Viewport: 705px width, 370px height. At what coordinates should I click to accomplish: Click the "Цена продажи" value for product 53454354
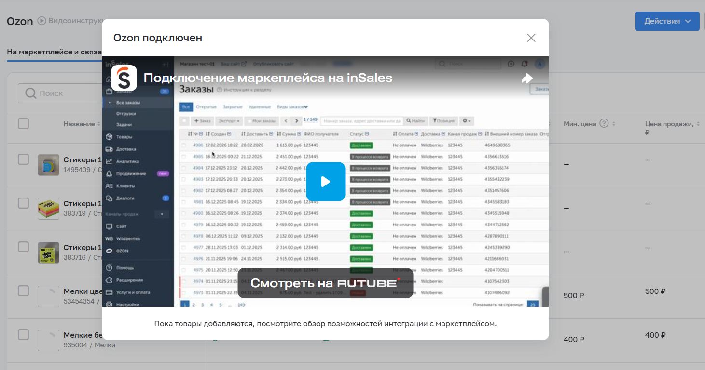(655, 291)
